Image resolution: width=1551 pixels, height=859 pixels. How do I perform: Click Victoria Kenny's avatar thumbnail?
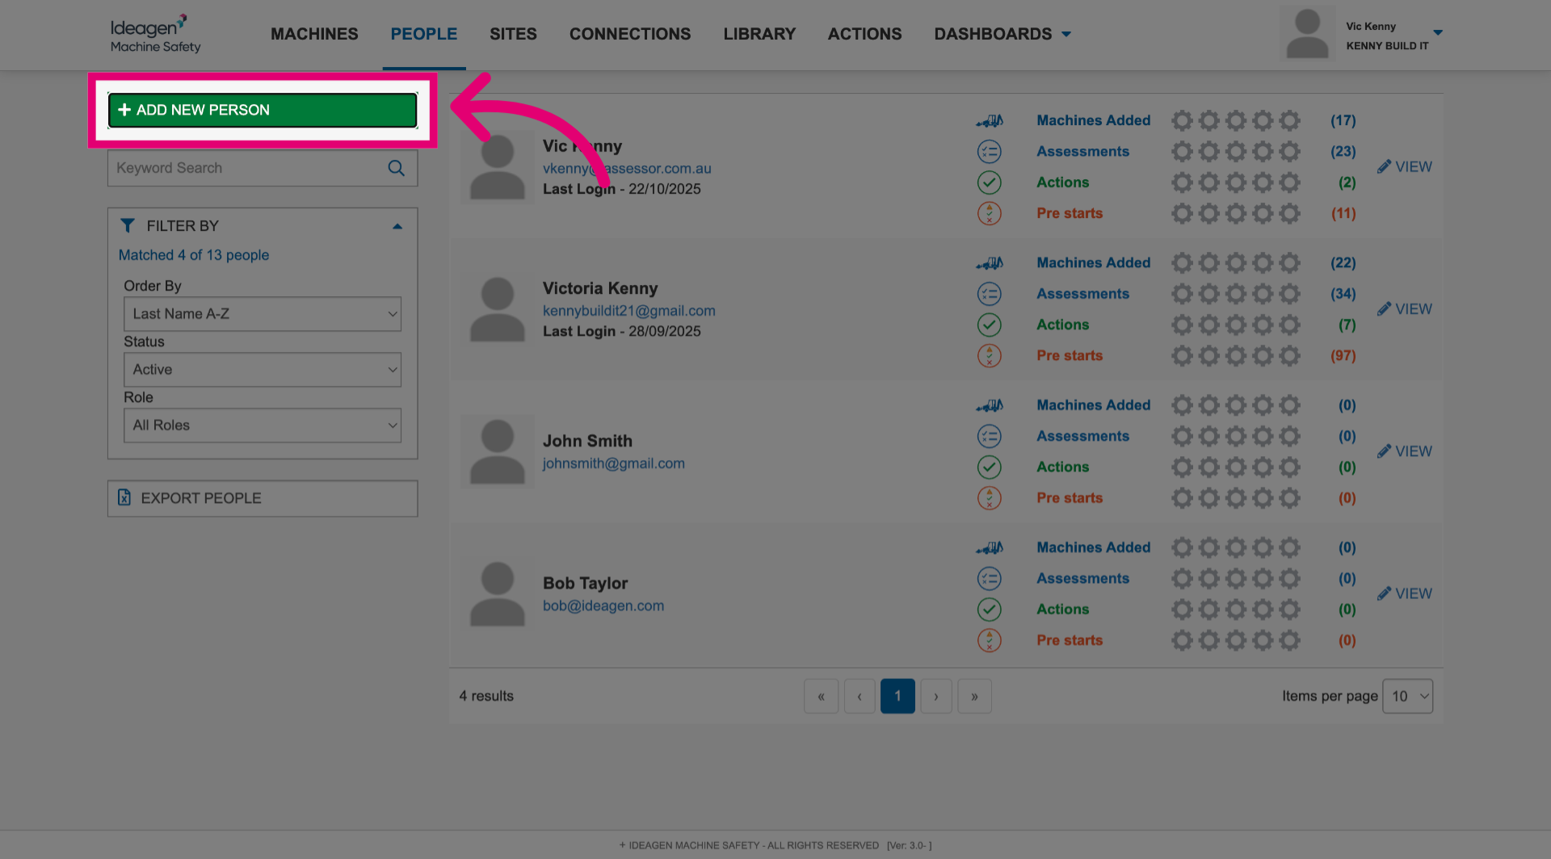pyautogui.click(x=498, y=309)
